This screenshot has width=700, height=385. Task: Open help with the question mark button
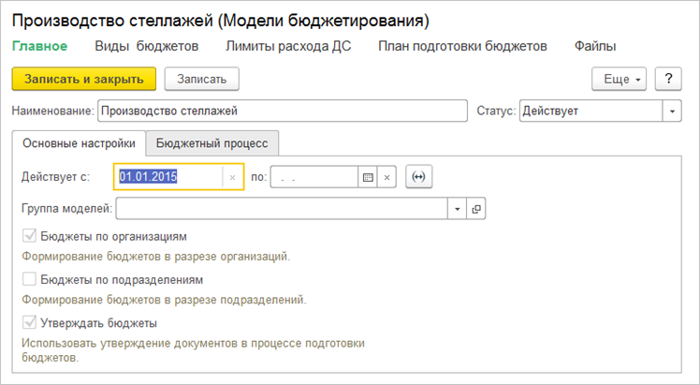667,80
